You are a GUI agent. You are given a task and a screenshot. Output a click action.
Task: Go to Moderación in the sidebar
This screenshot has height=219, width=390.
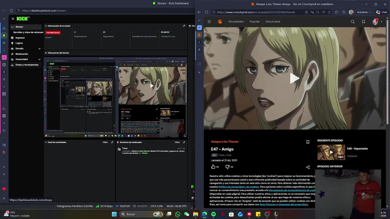(22, 54)
